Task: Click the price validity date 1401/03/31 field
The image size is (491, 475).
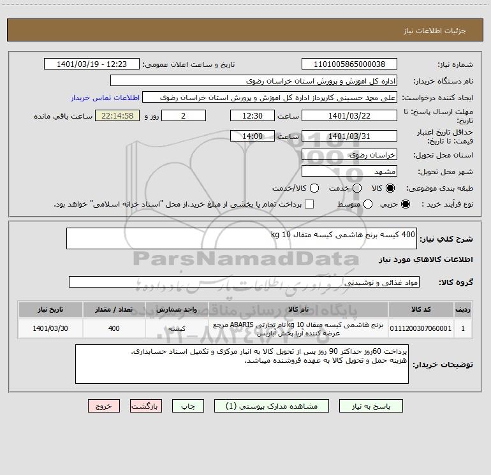Action: point(349,136)
